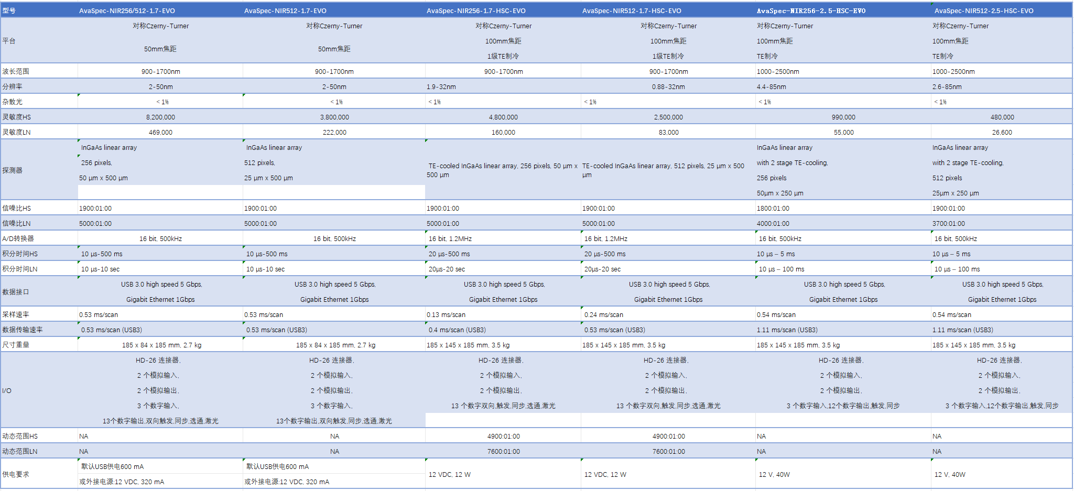
Task: Click the 探测器 row label
Action: pos(39,170)
